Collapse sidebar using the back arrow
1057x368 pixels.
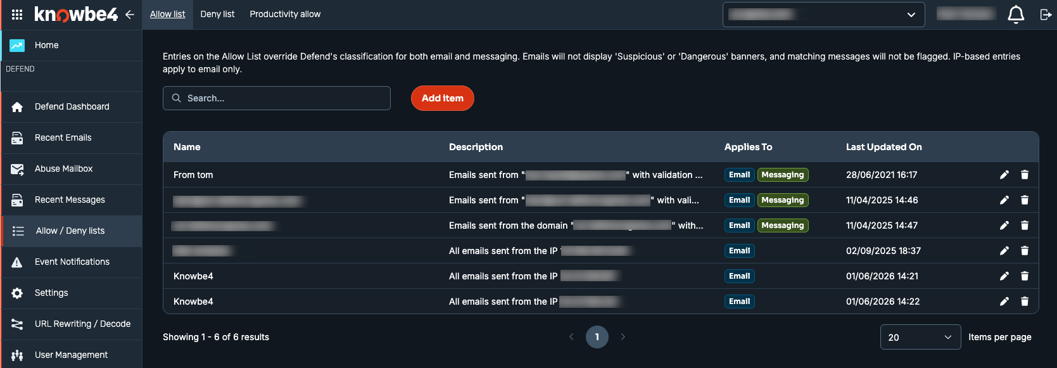pyautogui.click(x=130, y=14)
